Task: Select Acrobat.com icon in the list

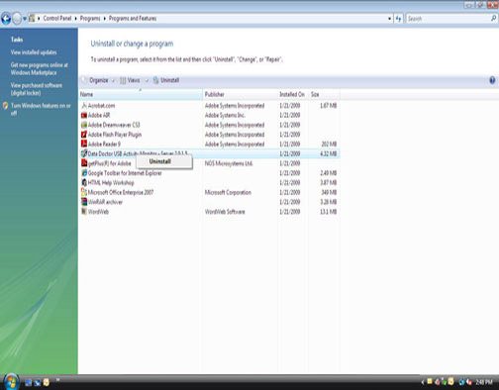Action: pos(84,106)
